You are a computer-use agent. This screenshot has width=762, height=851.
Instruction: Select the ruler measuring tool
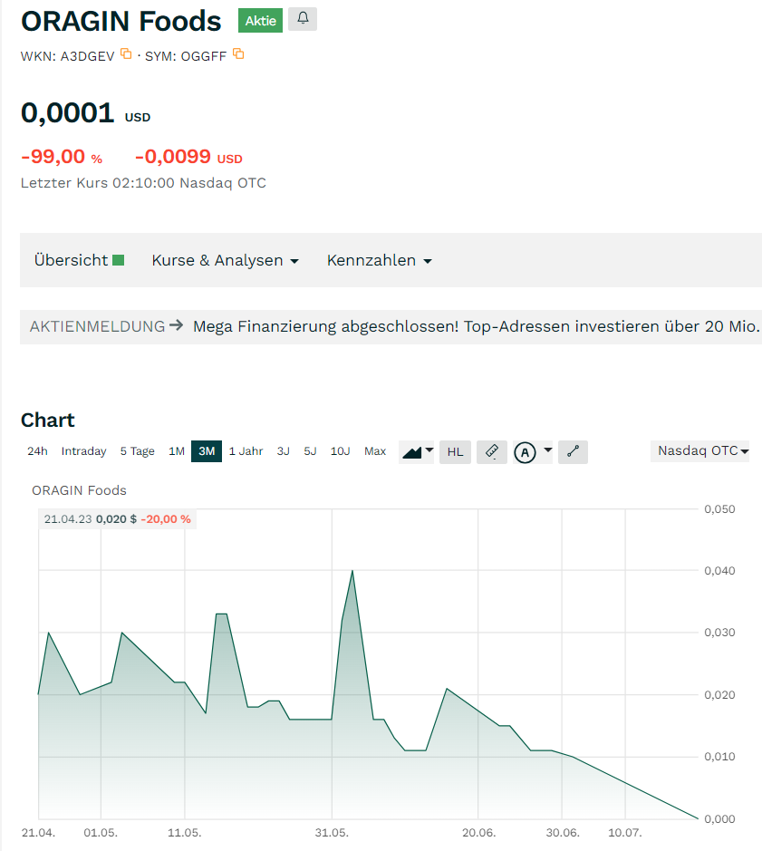tap(491, 451)
